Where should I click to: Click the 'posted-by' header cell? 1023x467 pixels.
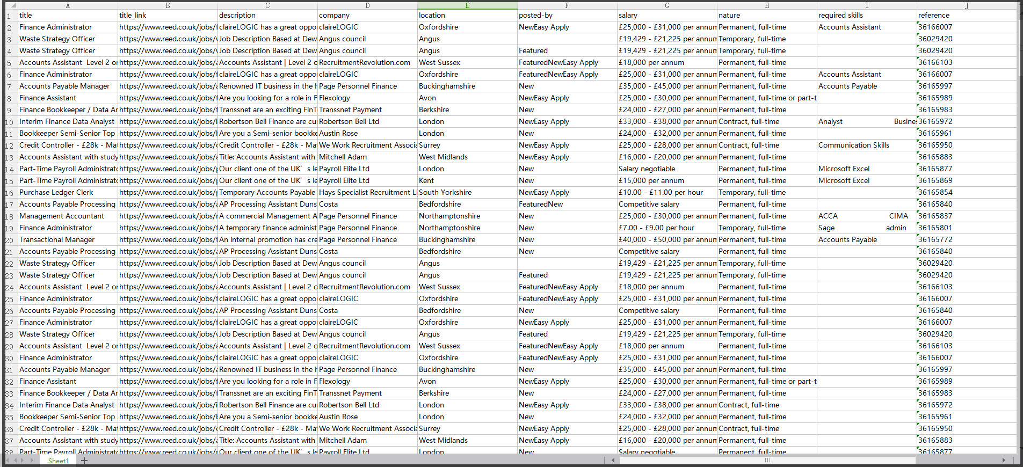pyautogui.click(x=567, y=16)
